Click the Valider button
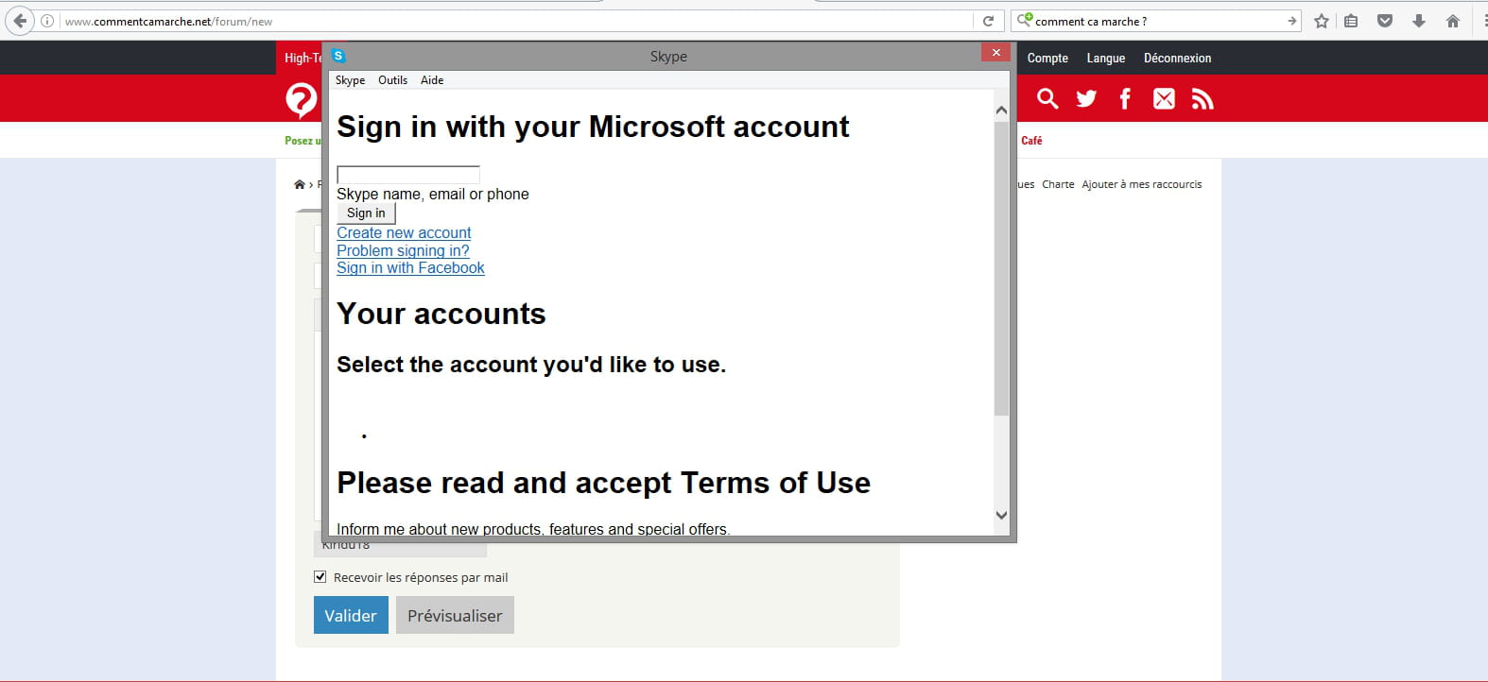Screen dimensions: 1488x682 point(351,615)
